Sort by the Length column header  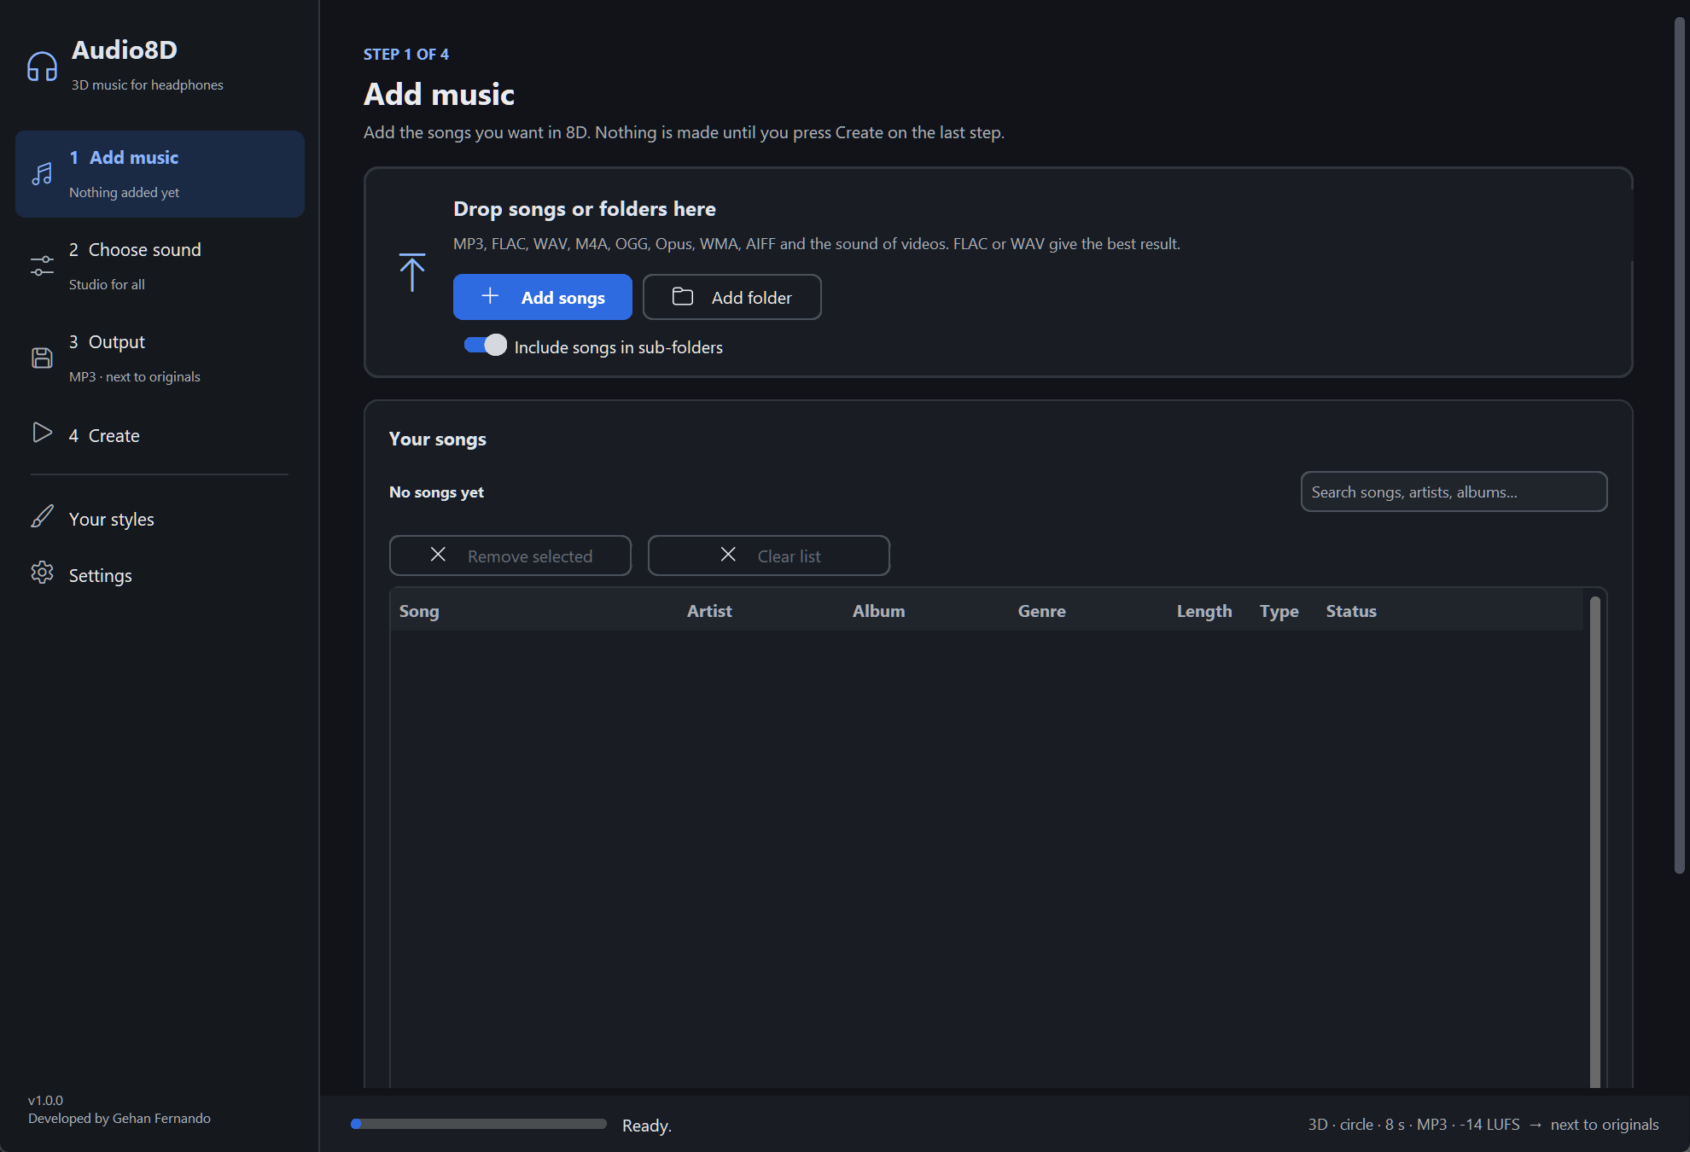click(1203, 611)
